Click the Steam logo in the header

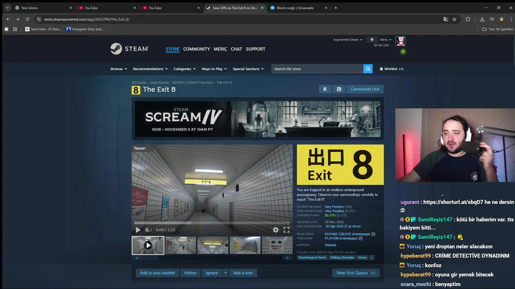point(130,49)
